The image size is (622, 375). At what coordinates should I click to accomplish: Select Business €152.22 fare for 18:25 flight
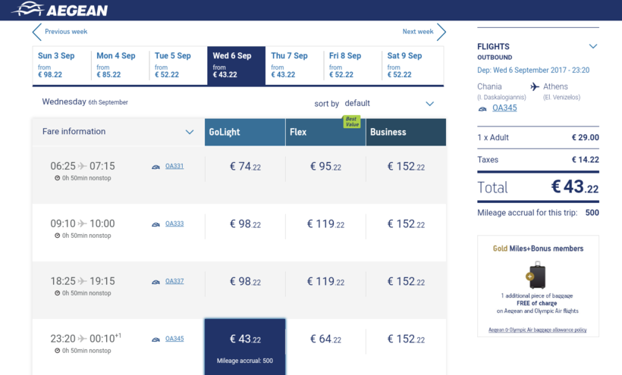pyautogui.click(x=406, y=282)
